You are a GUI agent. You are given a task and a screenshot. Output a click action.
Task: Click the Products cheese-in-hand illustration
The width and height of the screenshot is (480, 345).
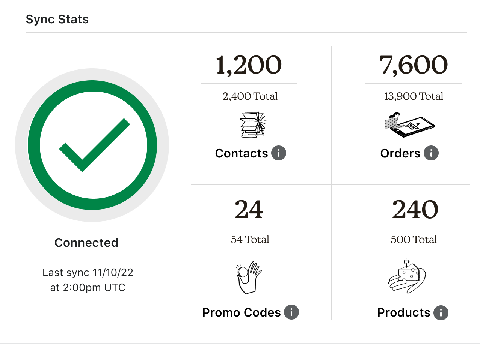point(407,276)
